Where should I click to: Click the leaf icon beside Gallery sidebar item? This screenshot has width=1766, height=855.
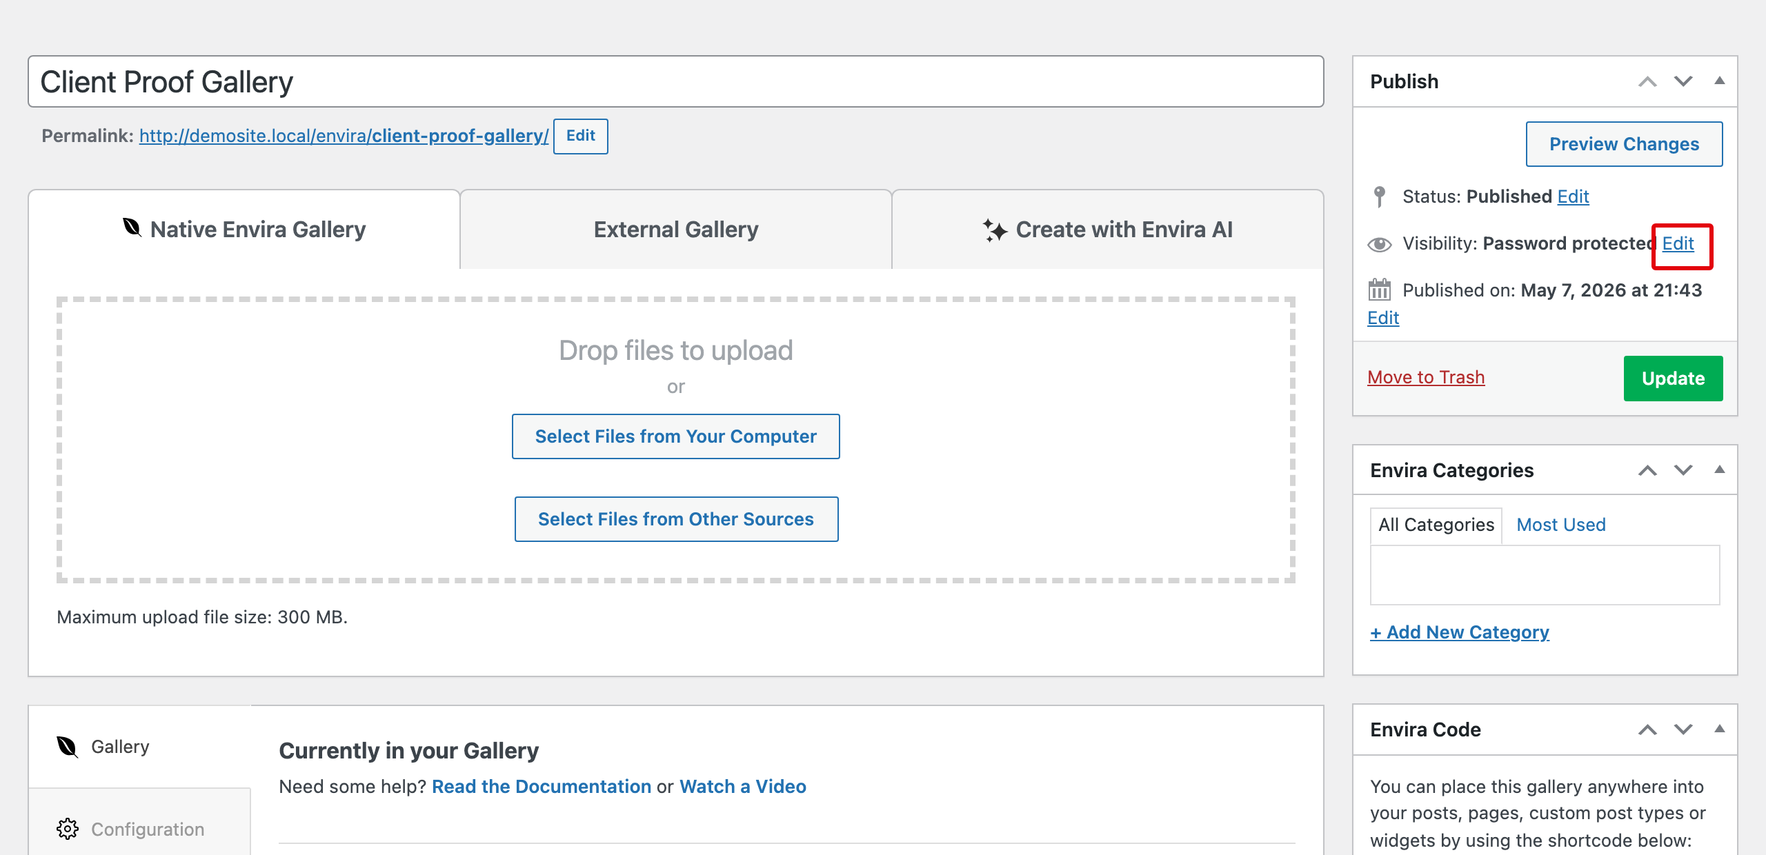click(67, 747)
